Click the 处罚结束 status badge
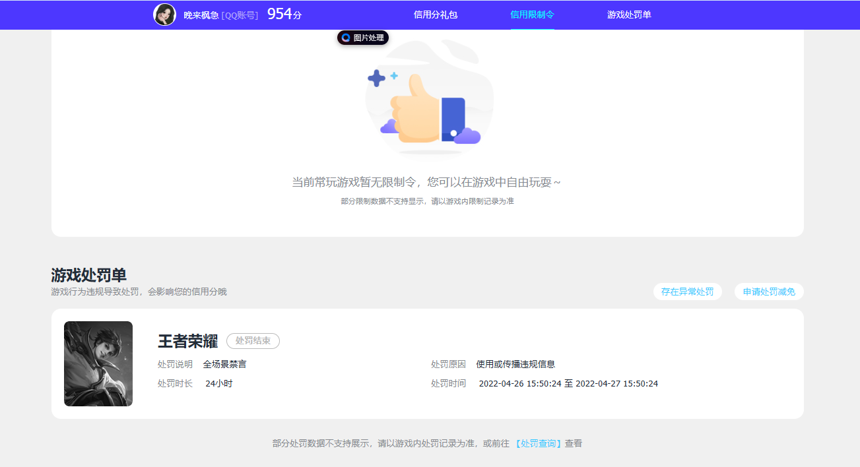This screenshot has width=860, height=467. tap(253, 341)
